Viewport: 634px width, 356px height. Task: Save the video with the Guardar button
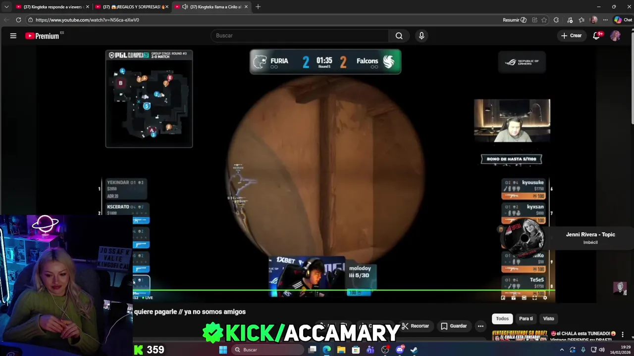tap(454, 326)
